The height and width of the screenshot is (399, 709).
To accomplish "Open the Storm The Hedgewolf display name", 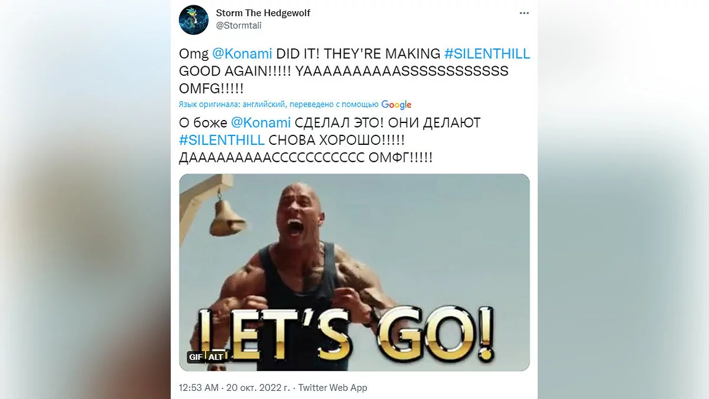I will point(263,13).
